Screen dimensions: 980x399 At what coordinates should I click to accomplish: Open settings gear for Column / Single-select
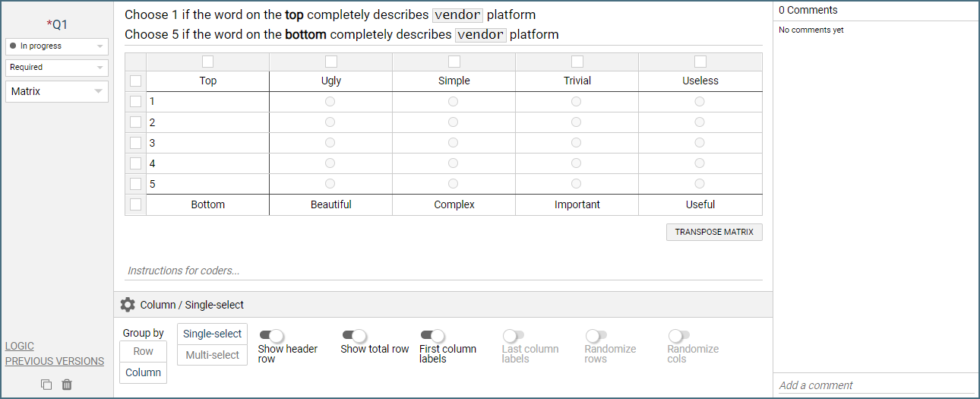point(128,305)
